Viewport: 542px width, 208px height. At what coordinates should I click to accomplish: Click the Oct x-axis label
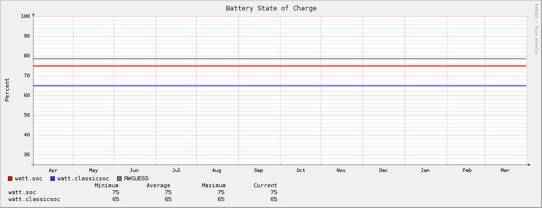(x=301, y=170)
